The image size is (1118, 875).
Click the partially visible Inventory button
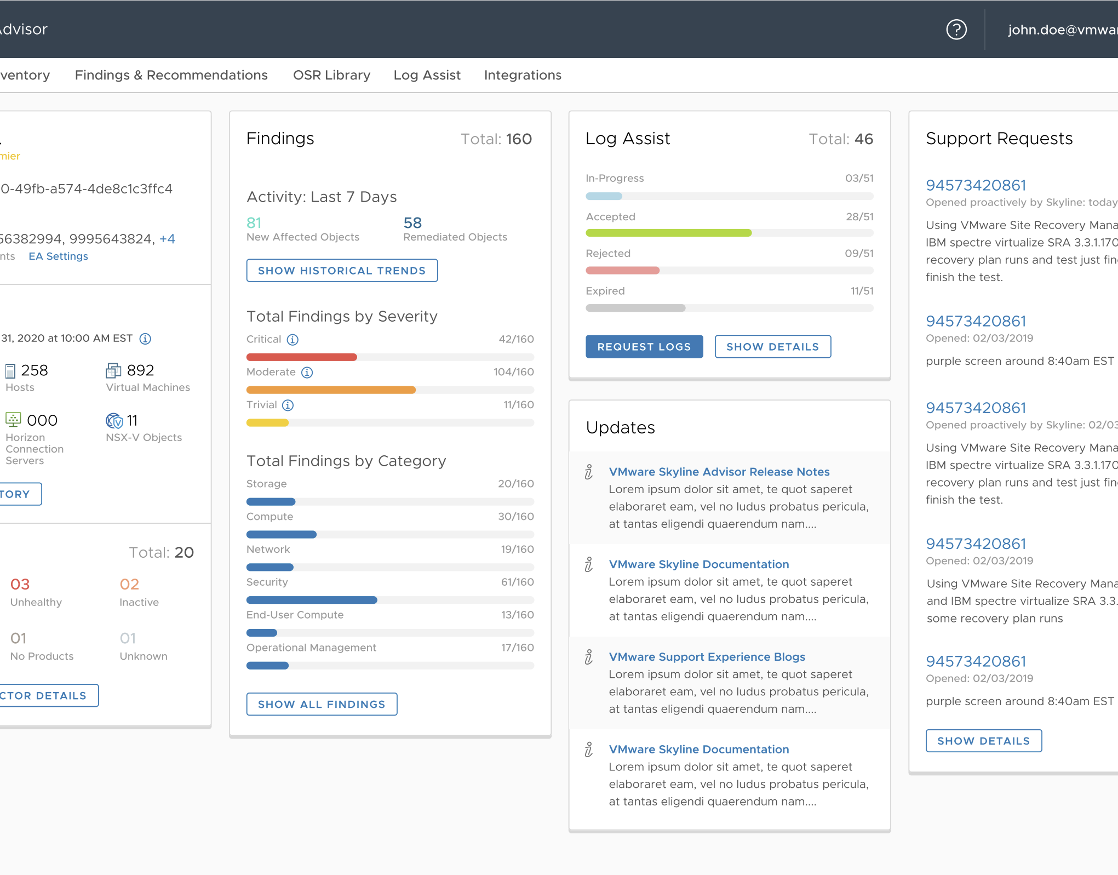(20, 494)
